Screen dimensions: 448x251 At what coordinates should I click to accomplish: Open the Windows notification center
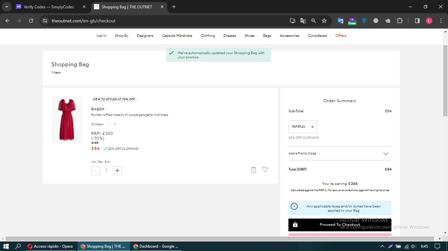pyautogui.click(x=437, y=246)
